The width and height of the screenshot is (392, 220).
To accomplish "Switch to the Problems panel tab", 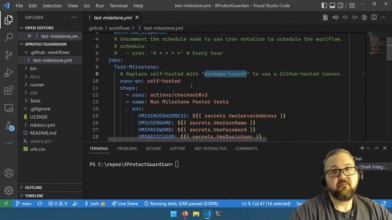I will click(127, 148).
